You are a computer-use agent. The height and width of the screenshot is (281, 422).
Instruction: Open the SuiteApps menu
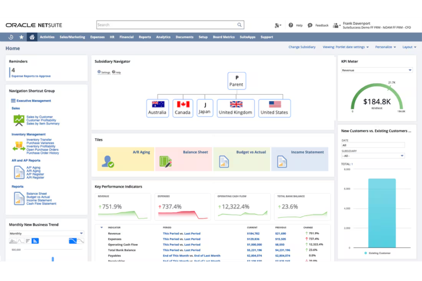pyautogui.click(x=247, y=37)
